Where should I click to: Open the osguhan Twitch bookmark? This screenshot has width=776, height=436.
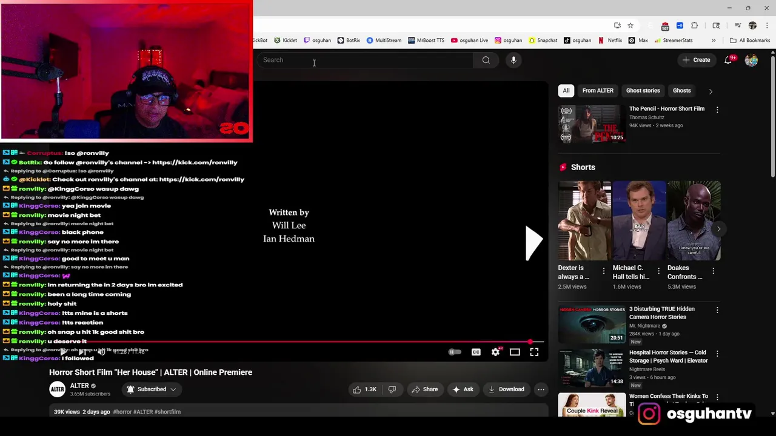click(317, 41)
